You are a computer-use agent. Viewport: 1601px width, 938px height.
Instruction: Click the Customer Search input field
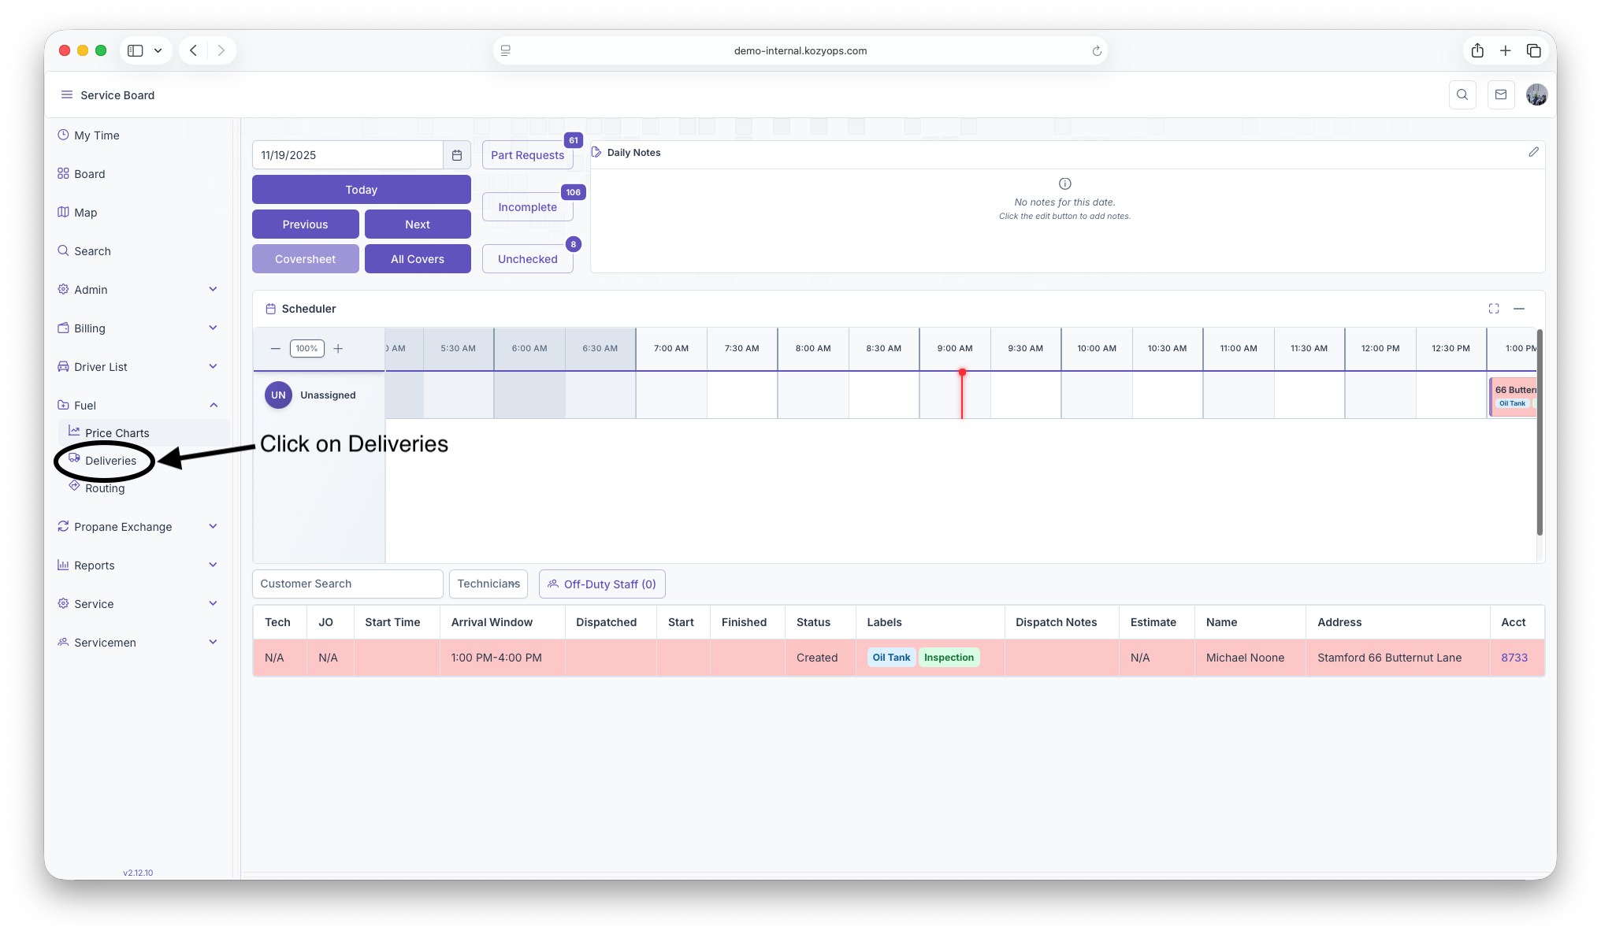[347, 584]
